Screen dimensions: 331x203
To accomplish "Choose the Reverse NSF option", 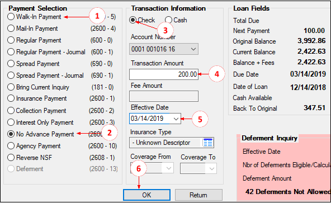I will pyautogui.click(x=11, y=157).
